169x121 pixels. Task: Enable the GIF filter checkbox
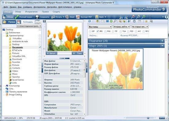90,31
